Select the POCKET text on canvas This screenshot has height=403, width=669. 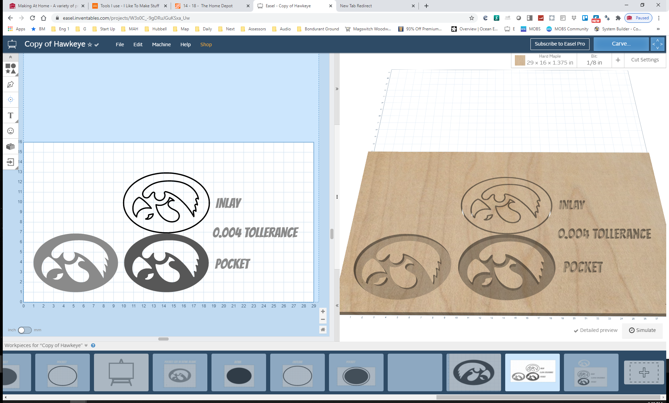233,264
